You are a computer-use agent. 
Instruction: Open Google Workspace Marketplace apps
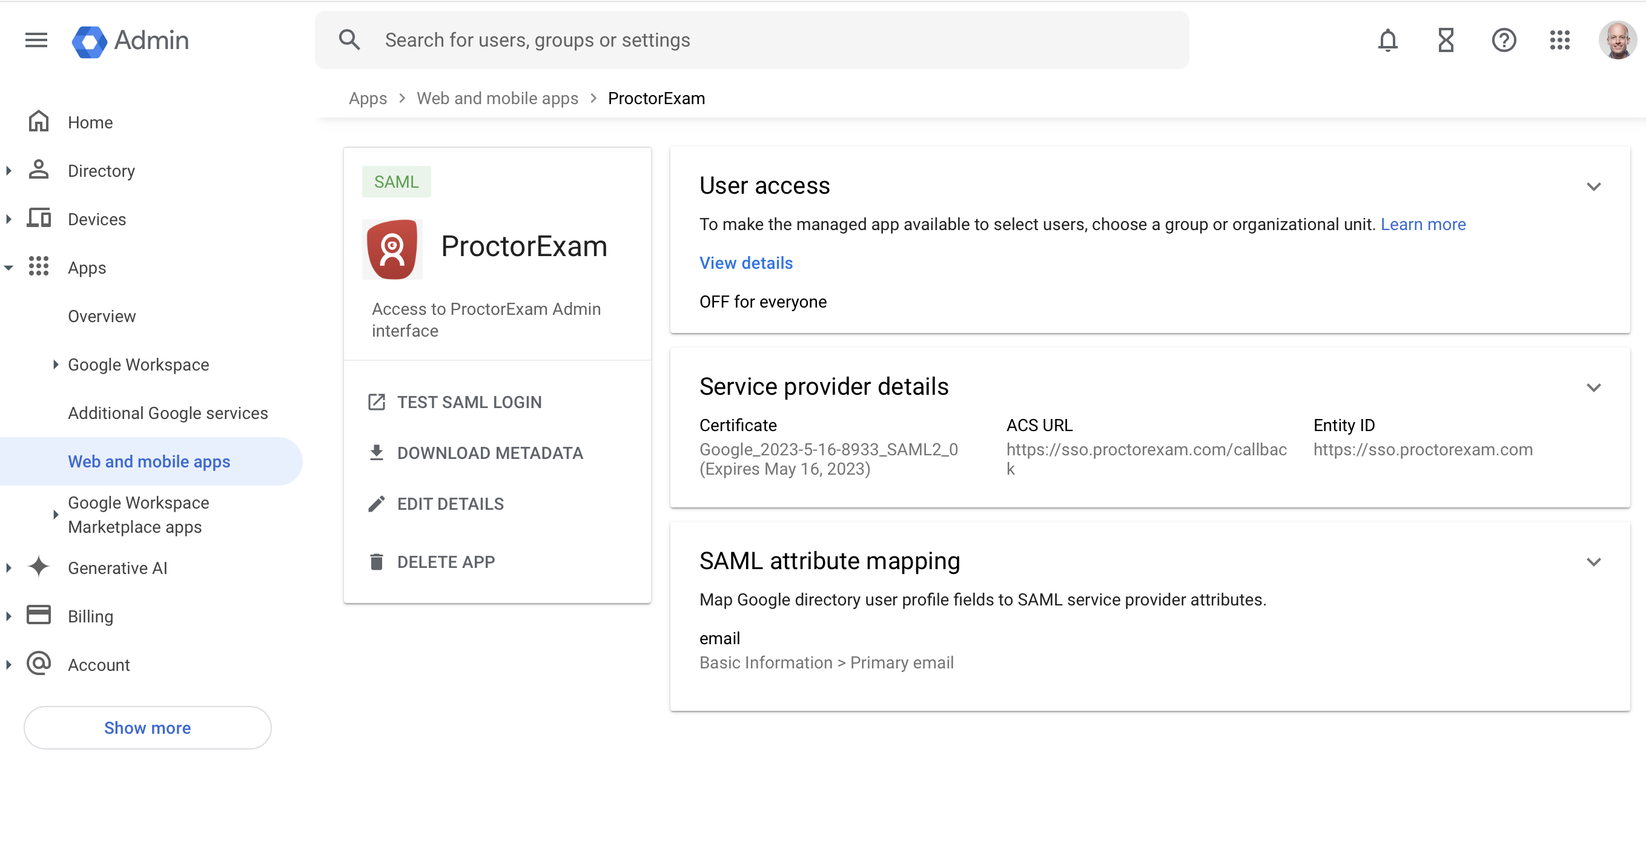click(x=139, y=514)
